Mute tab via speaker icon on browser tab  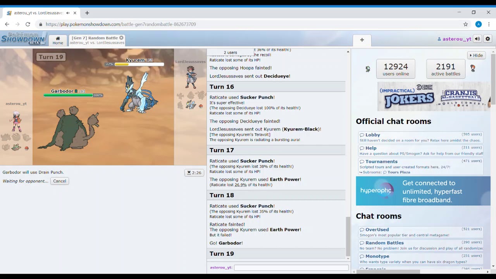[x=68, y=13]
